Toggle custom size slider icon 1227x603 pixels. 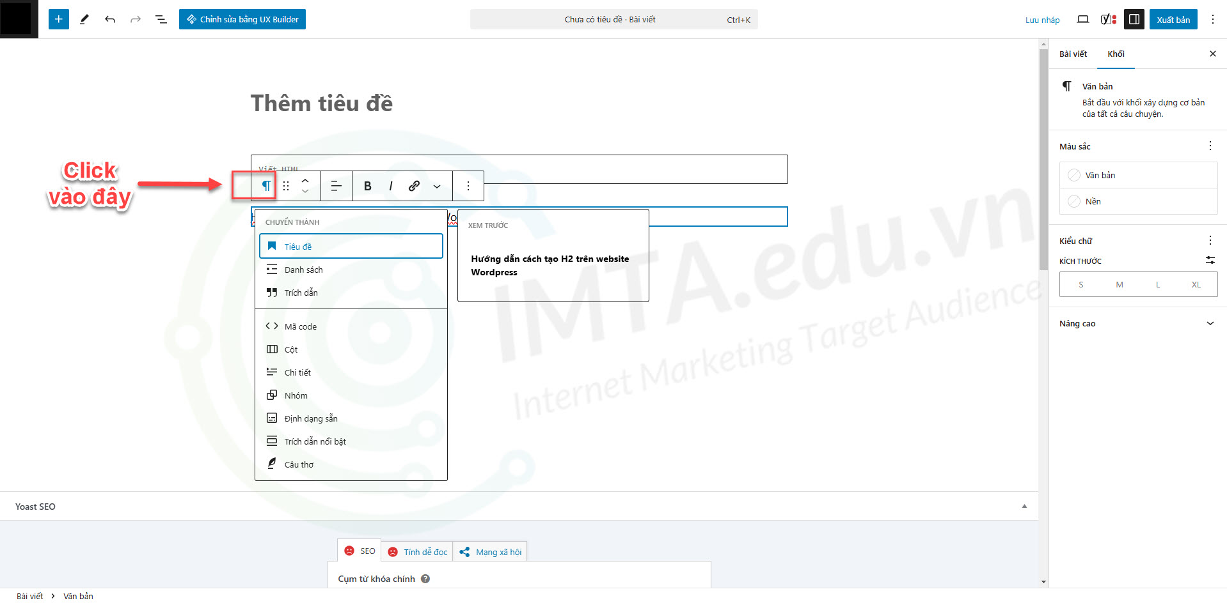[1210, 260]
